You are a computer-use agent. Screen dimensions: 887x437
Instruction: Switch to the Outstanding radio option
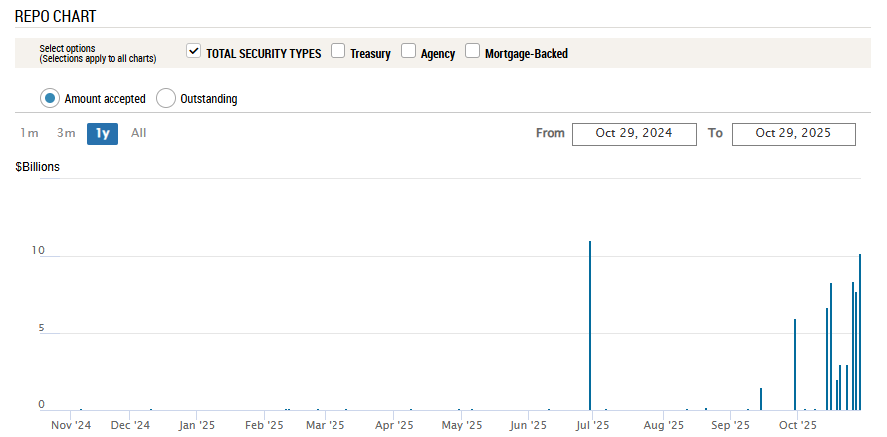tap(166, 98)
